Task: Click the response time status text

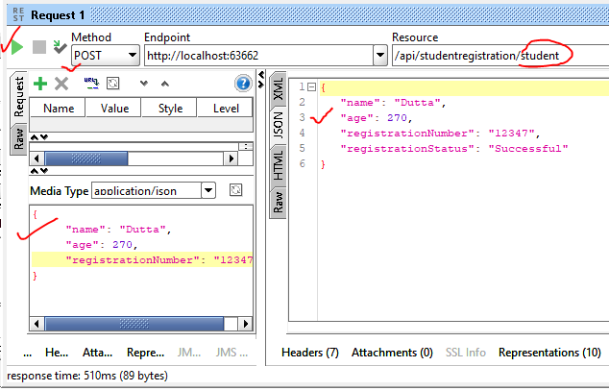Action: pos(87,376)
